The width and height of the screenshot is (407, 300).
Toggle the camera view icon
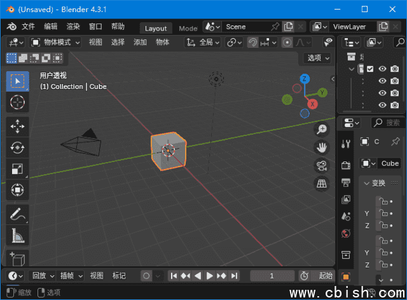pos(322,166)
